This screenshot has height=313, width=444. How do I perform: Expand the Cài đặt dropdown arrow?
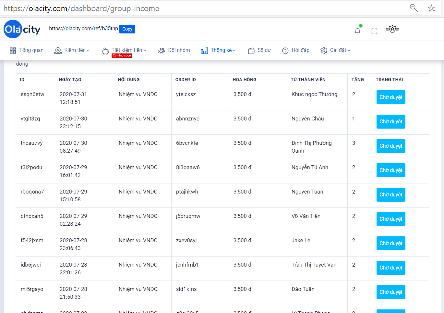tap(349, 50)
